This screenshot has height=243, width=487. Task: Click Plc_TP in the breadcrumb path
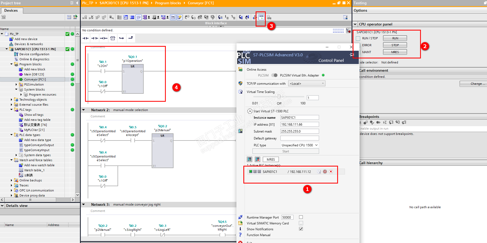(x=88, y=3)
